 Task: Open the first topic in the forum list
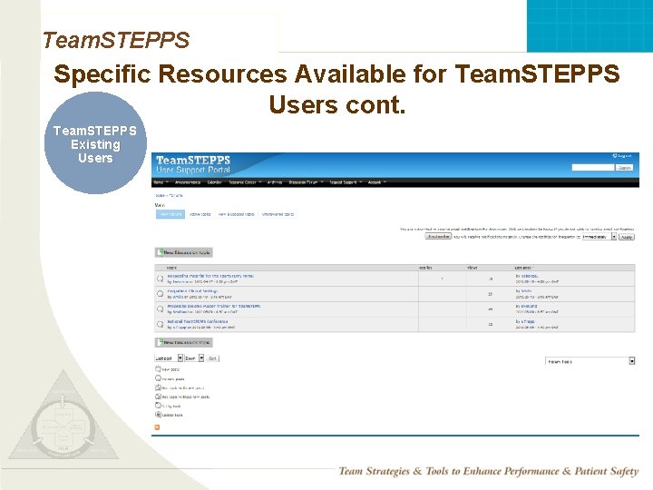click(x=210, y=276)
